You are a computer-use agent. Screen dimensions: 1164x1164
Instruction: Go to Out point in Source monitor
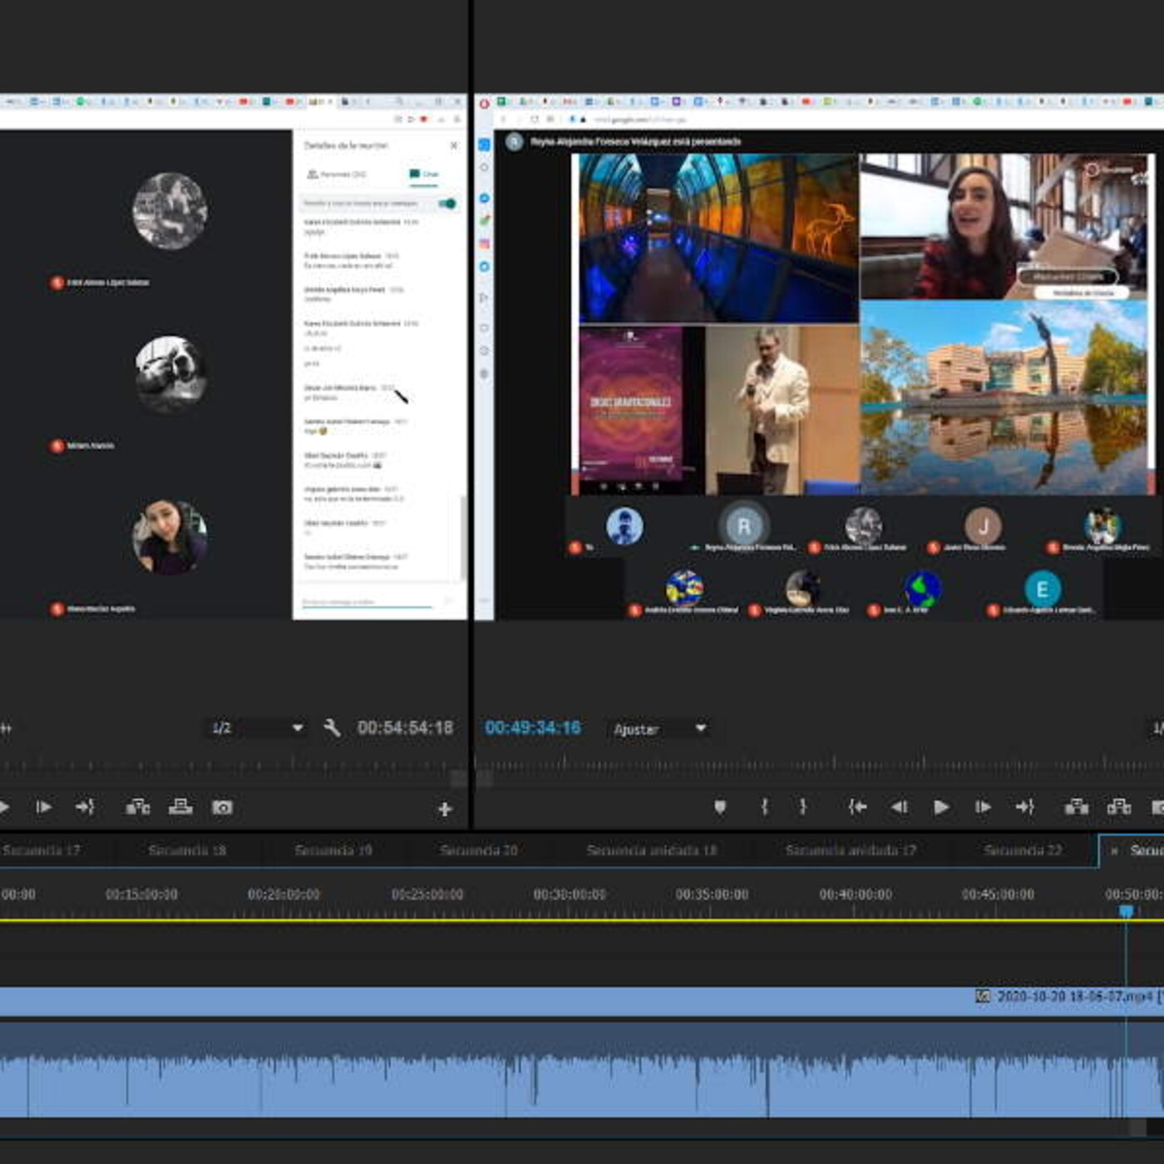[85, 806]
